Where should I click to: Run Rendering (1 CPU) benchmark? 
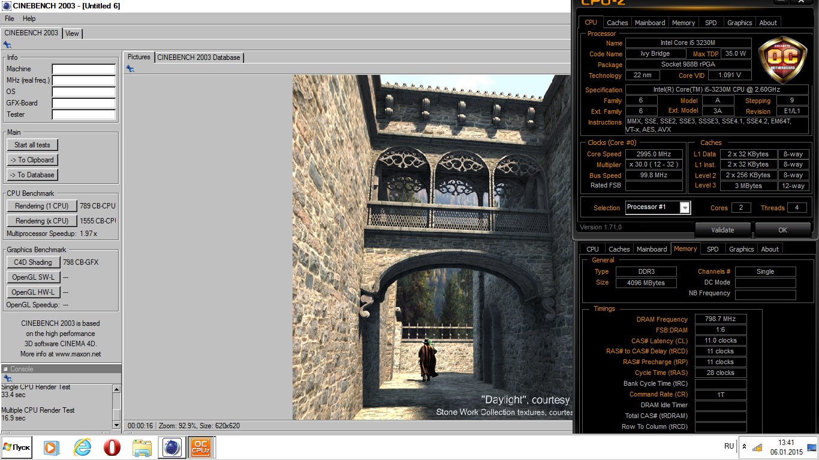(42, 206)
